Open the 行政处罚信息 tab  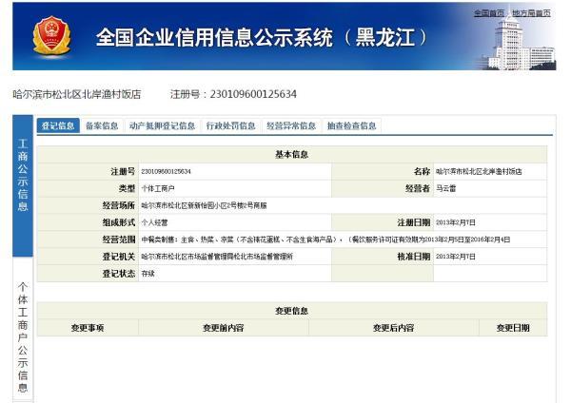231,125
